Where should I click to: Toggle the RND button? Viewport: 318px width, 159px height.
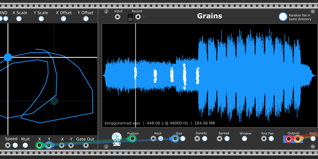(x=5, y=19)
